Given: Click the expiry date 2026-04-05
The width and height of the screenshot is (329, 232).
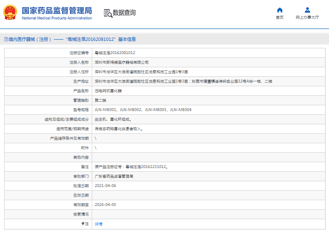Looking at the screenshot, I should pos(105,205).
